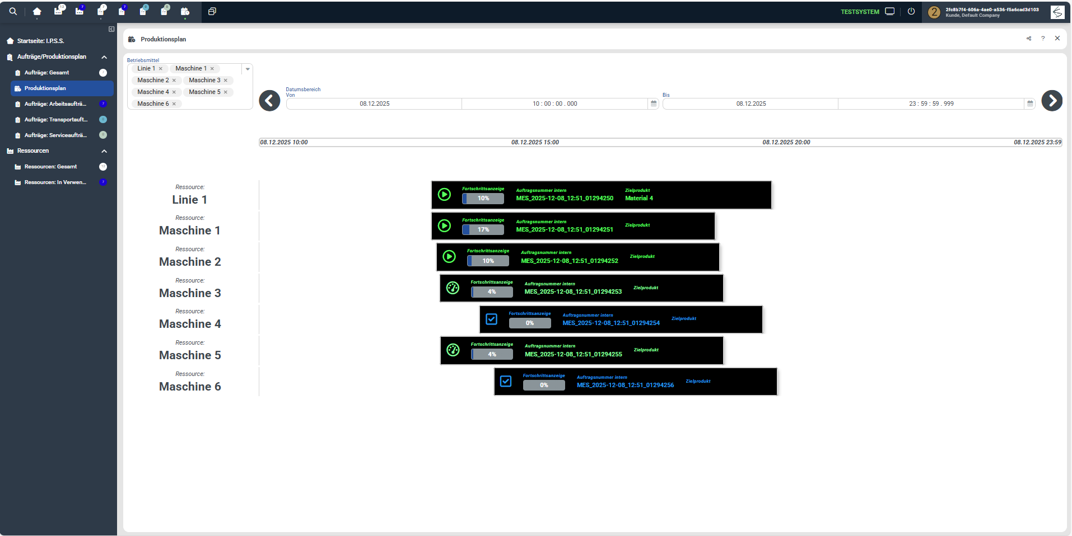Go to previous date range with left arrow

coord(269,101)
